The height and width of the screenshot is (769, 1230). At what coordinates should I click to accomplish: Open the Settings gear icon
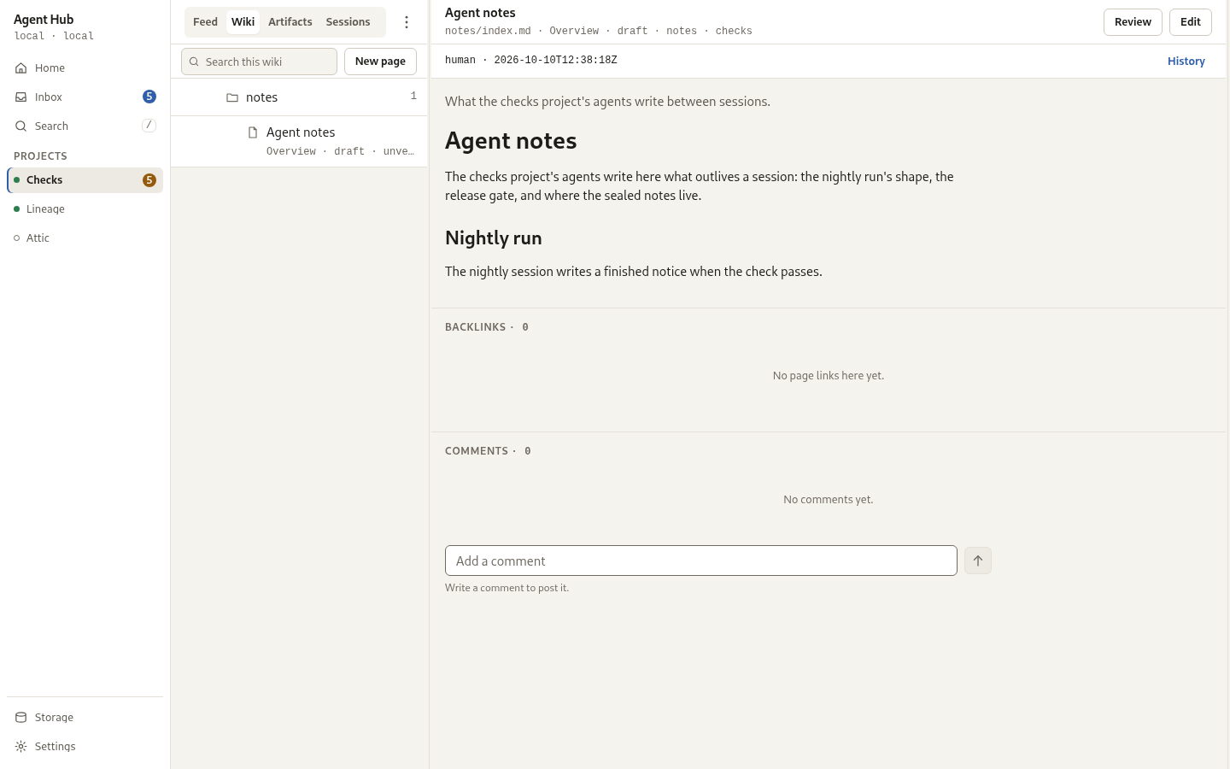click(x=21, y=747)
